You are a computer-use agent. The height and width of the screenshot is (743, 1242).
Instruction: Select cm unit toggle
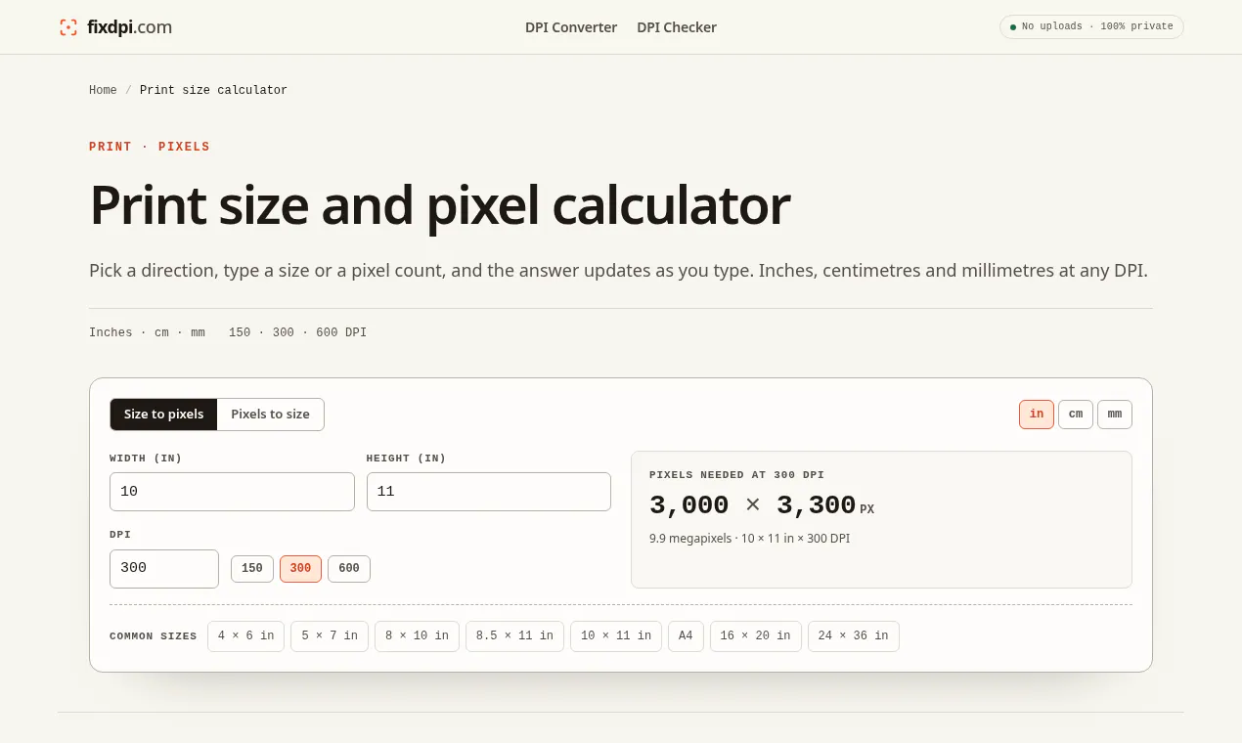coord(1076,415)
